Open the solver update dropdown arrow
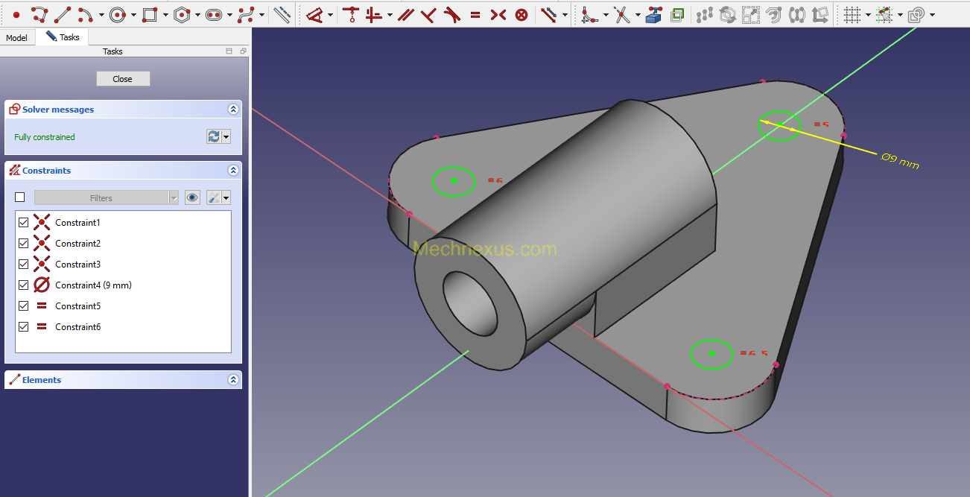 point(226,136)
